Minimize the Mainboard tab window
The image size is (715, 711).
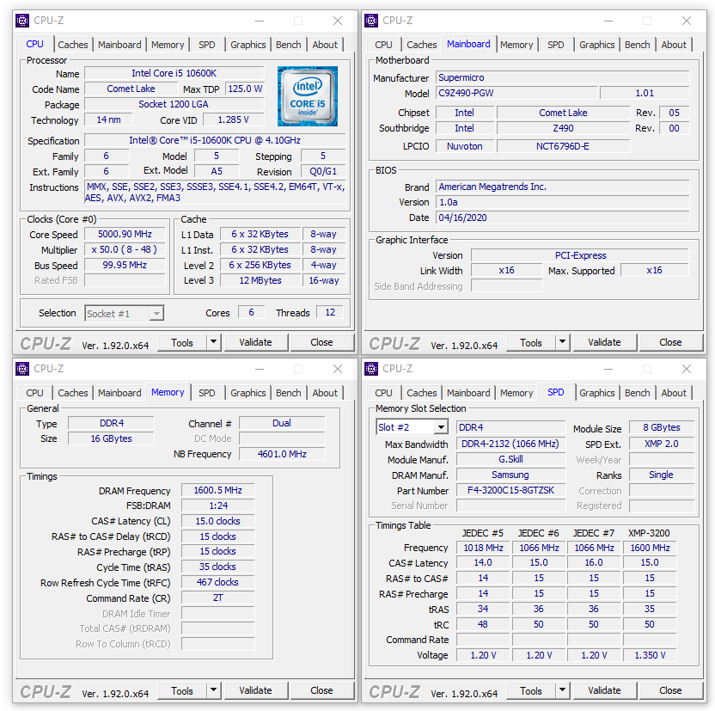pyautogui.click(x=608, y=21)
